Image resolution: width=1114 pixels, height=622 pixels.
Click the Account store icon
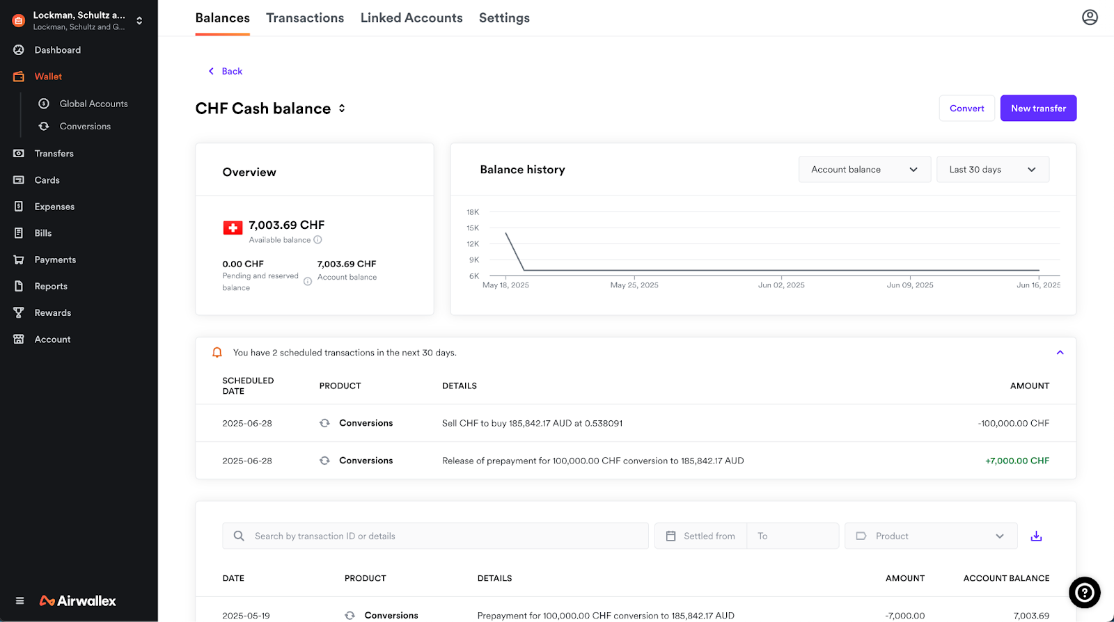point(19,340)
